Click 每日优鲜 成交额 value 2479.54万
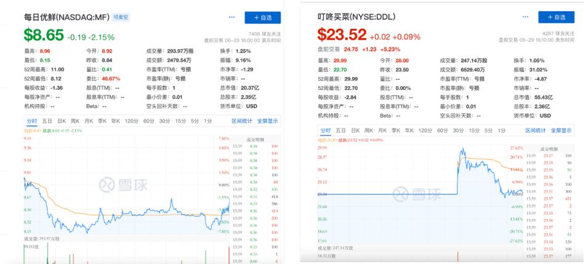Image resolution: width=584 pixels, height=264 pixels. [x=179, y=60]
